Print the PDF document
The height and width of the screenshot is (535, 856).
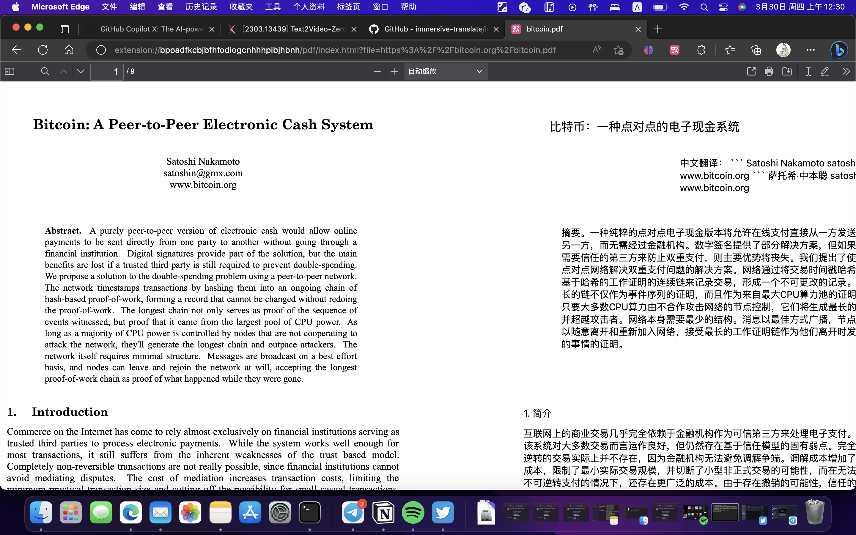(769, 71)
